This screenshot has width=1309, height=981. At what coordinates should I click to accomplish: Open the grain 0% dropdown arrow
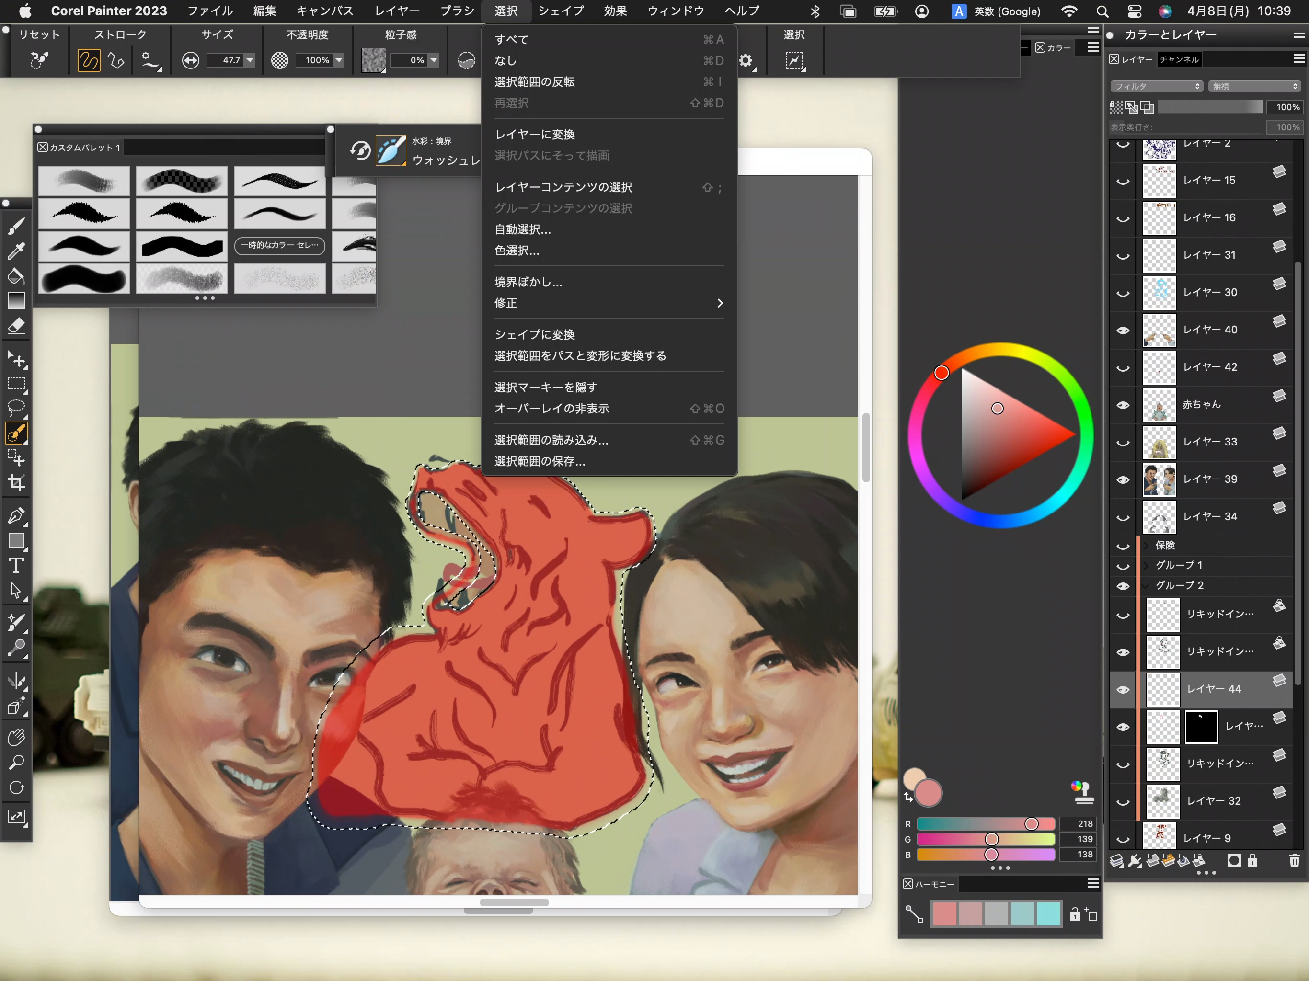[x=434, y=60]
